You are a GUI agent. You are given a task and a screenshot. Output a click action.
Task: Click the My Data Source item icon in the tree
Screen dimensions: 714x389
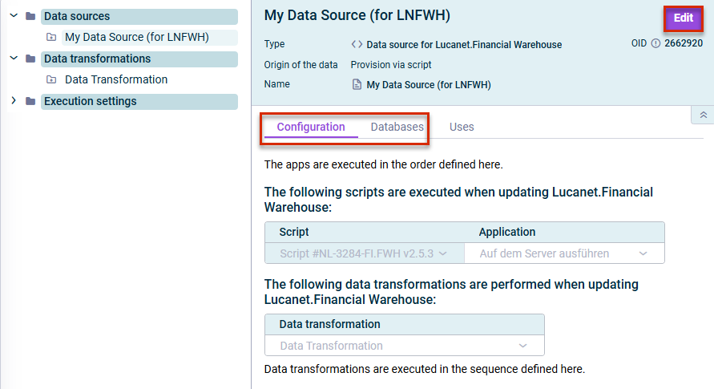click(x=51, y=38)
